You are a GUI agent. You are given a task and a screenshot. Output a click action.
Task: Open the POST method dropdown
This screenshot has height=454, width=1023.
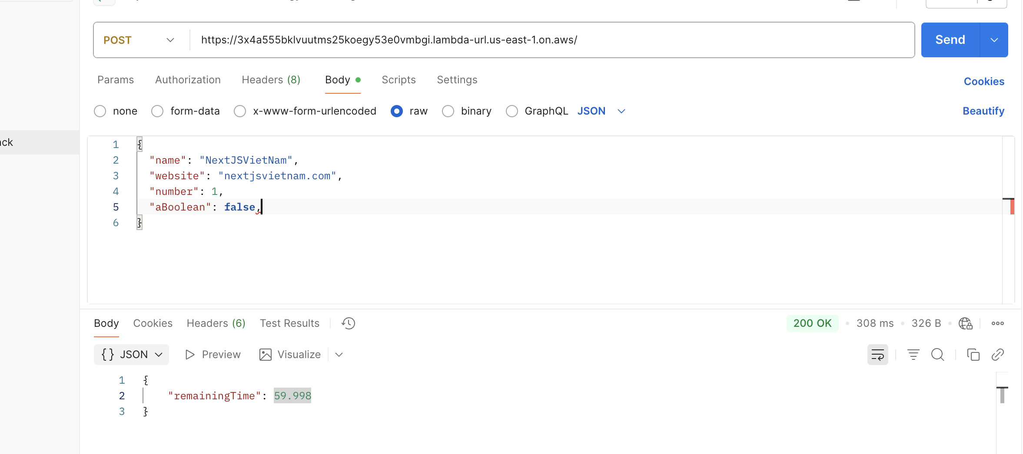coord(139,40)
